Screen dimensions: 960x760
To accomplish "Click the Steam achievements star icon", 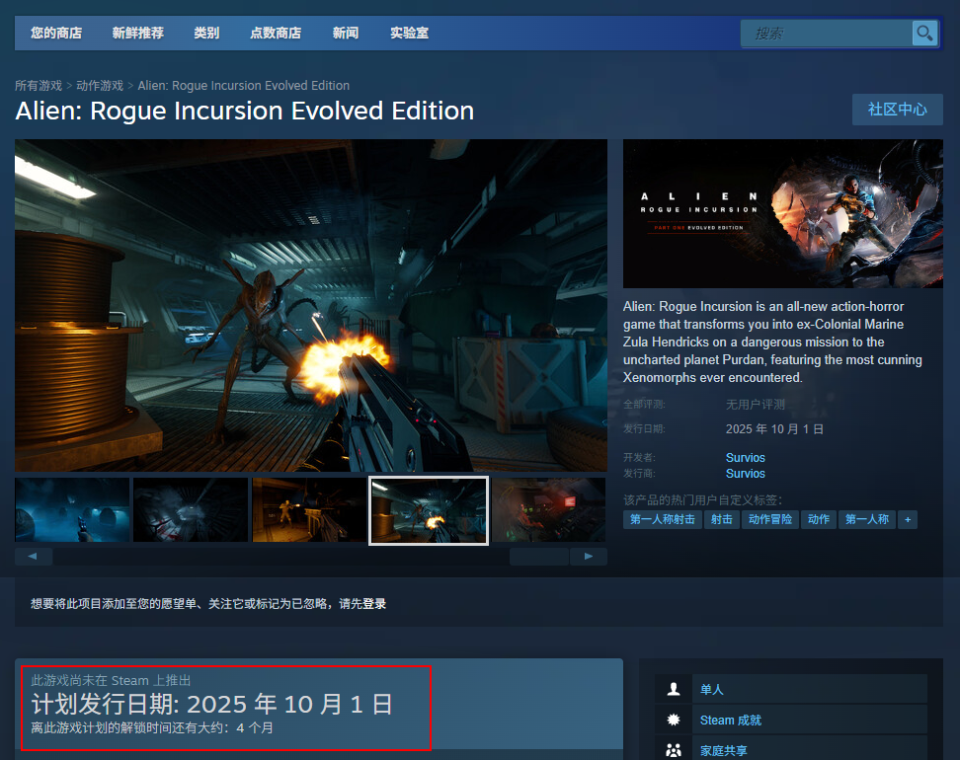I will tap(674, 720).
